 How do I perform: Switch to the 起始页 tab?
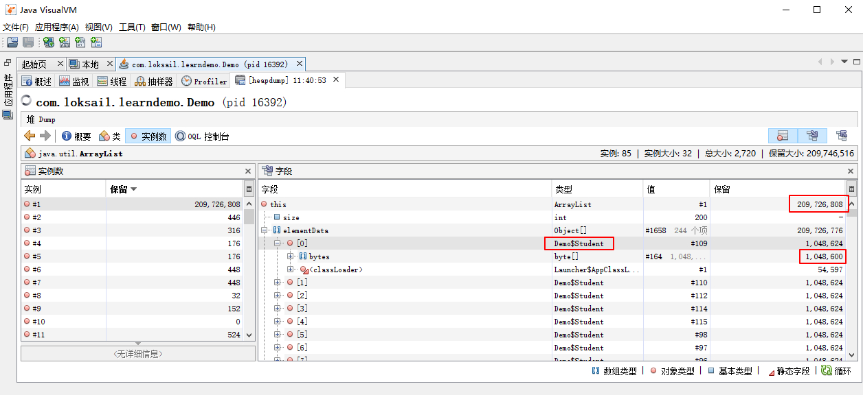coord(34,64)
